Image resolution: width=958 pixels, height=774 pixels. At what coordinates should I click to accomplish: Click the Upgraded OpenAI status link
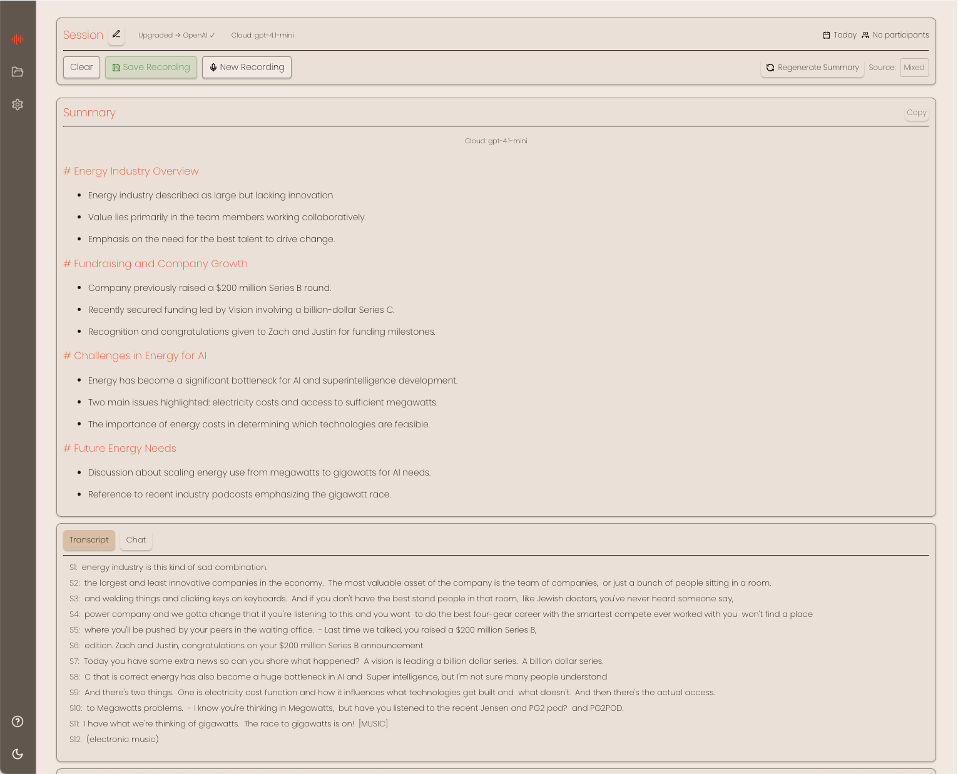(x=177, y=35)
